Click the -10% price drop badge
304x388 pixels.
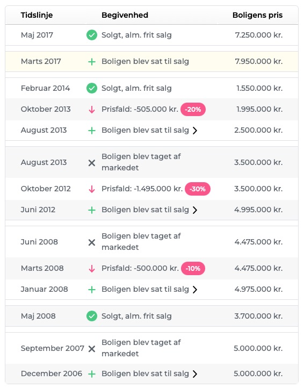coord(193,269)
